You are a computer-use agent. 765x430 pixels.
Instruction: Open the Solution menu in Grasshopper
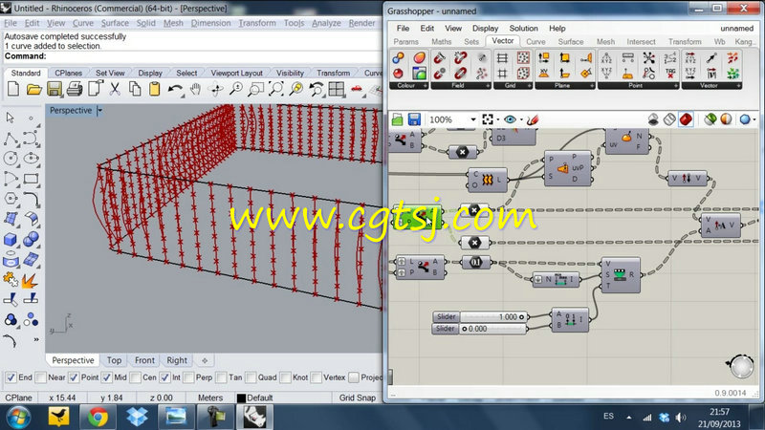click(x=523, y=29)
